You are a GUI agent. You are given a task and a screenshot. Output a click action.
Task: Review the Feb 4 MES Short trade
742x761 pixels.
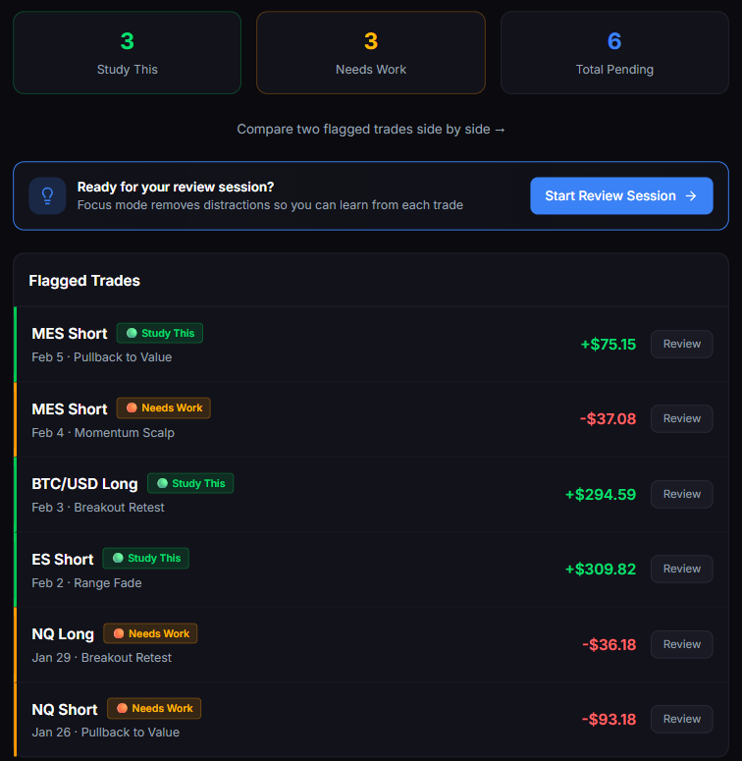[x=681, y=418]
